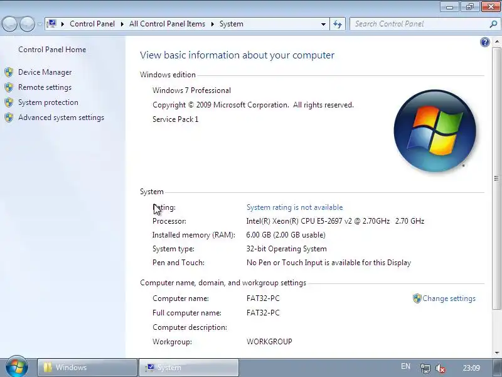The image size is (502, 377).
Task: Click the 23:09 clock in tray
Action: click(471, 368)
